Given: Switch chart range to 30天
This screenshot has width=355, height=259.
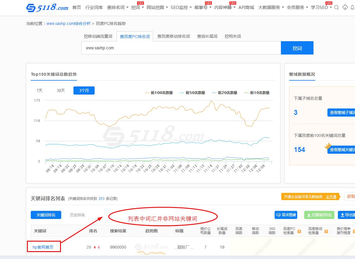Looking at the screenshot, I should pos(60,90).
